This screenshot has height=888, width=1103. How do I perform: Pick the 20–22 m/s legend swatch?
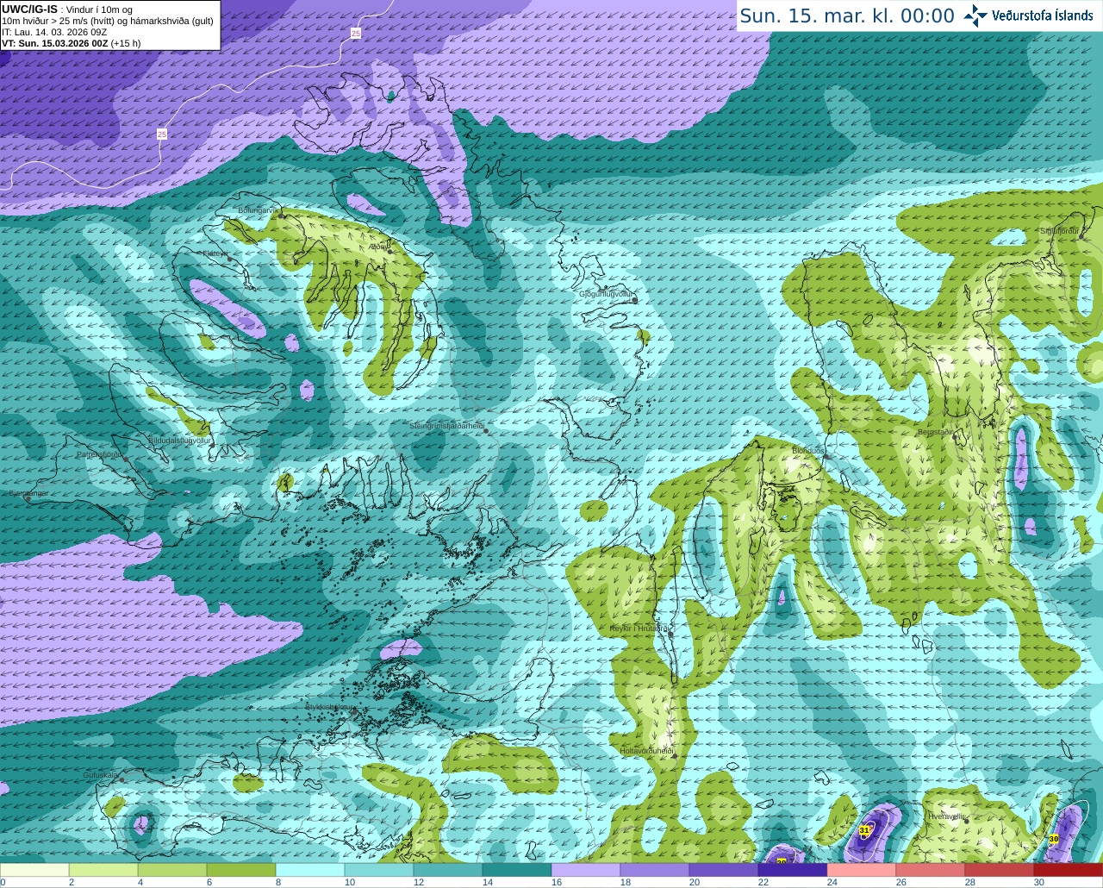pyautogui.click(x=724, y=870)
